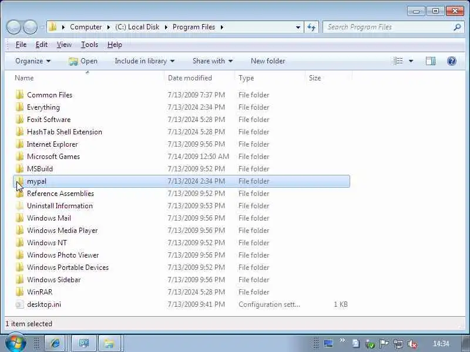470x352 pixels.
Task: Click the folder icon of Microsoft Games
Action: [20, 156]
